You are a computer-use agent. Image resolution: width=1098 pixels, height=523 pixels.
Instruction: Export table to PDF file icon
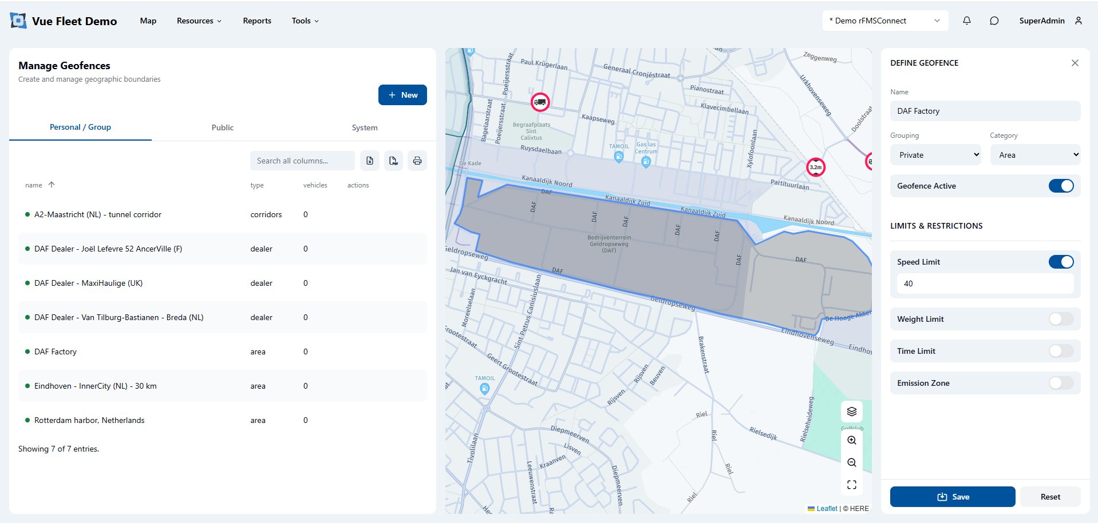tap(393, 161)
